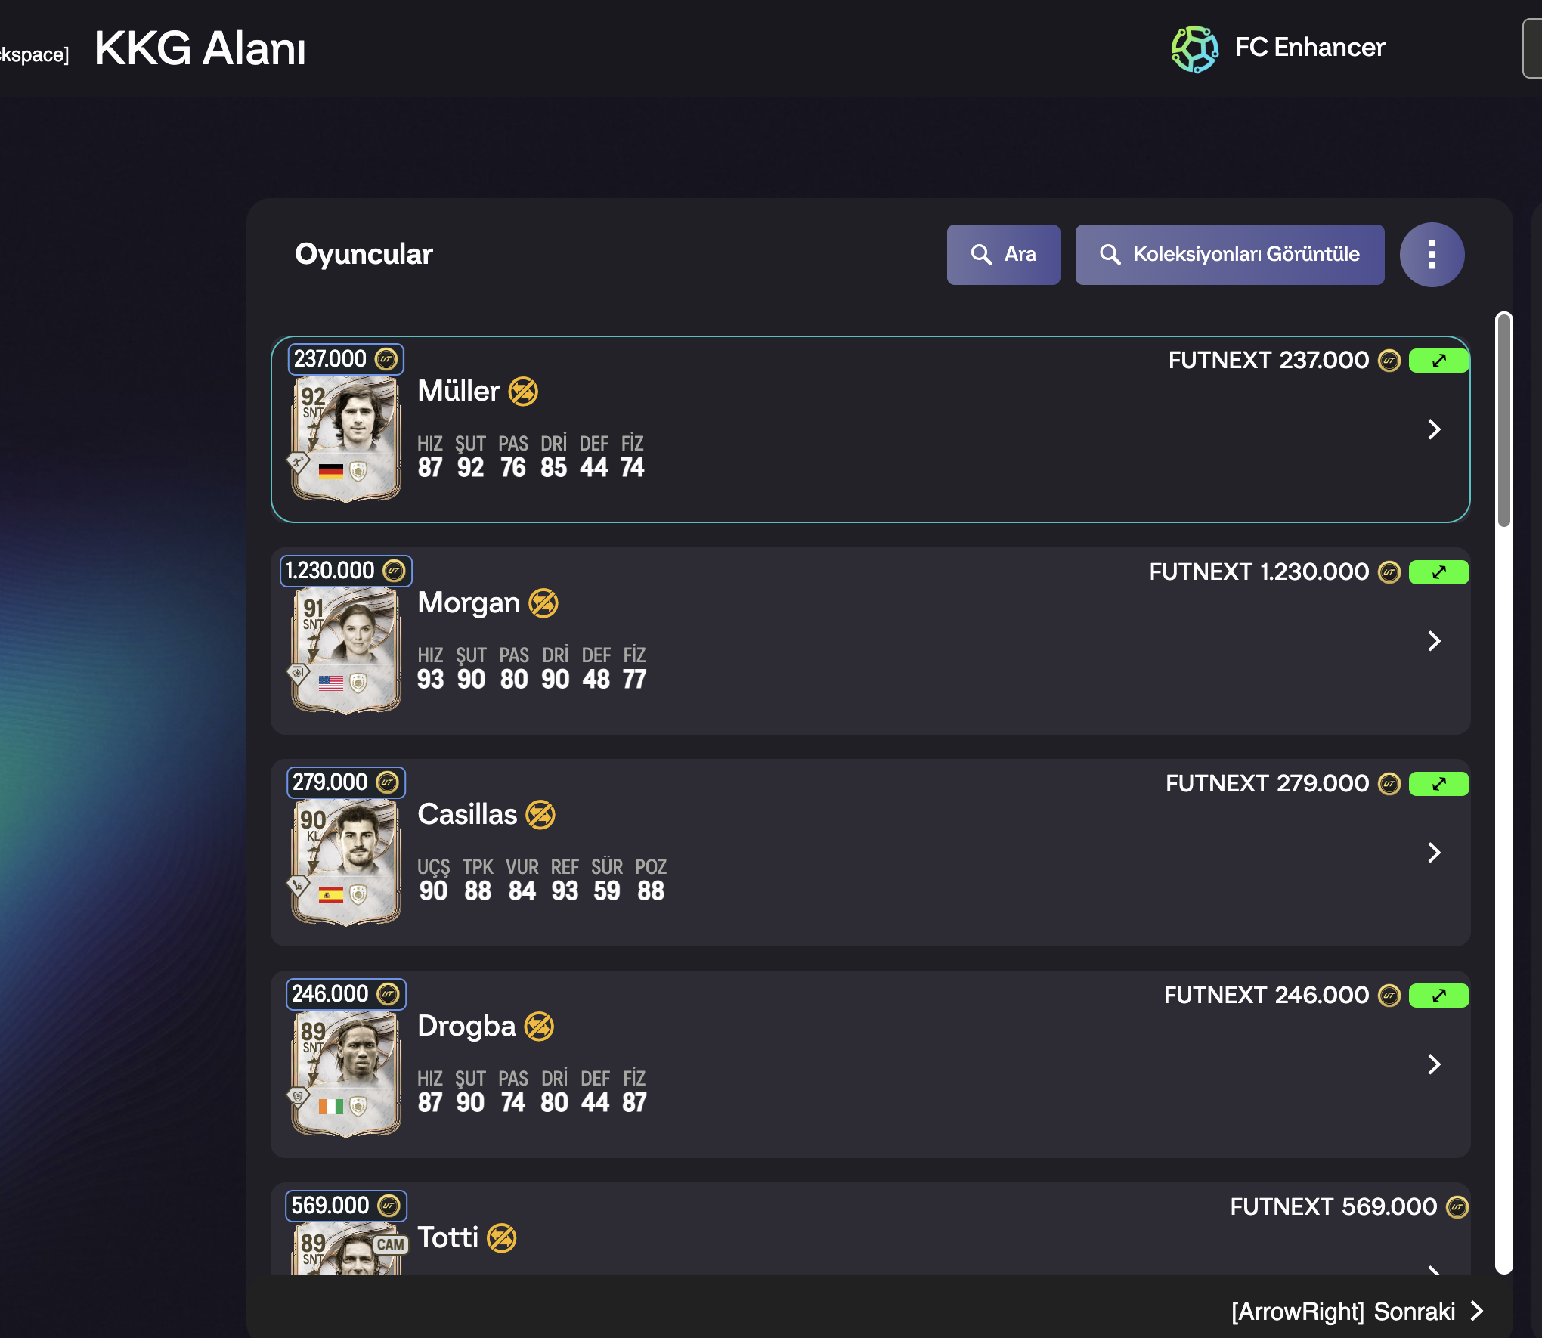Image resolution: width=1542 pixels, height=1338 pixels.
Task: Click the Oyuncular section heading
Action: [x=364, y=255]
